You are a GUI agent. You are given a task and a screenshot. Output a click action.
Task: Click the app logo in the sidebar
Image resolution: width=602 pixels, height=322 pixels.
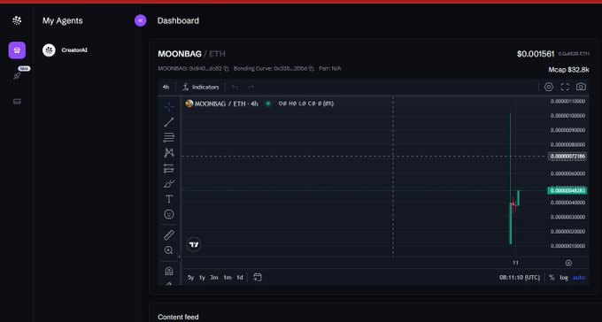17,20
